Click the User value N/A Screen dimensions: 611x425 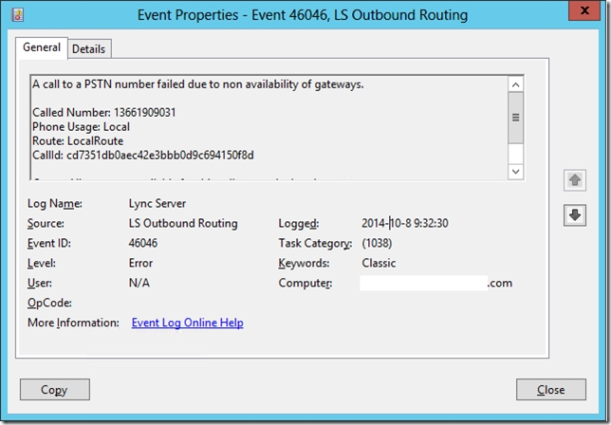[139, 283]
